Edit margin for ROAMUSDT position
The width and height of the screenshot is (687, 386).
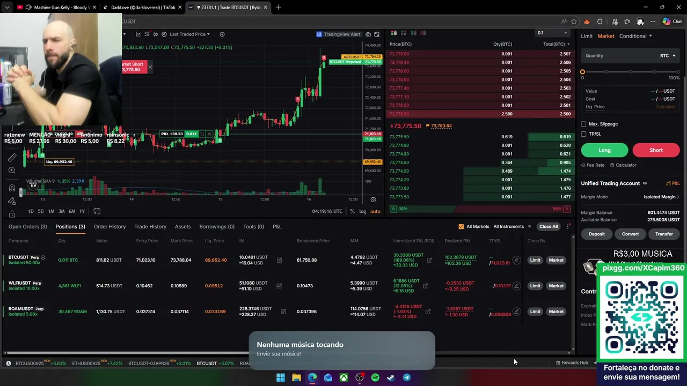(x=283, y=311)
